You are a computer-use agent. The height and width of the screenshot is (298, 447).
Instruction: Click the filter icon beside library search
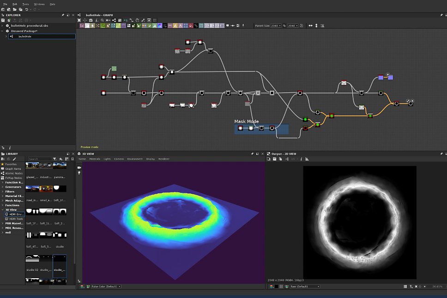[54, 159]
